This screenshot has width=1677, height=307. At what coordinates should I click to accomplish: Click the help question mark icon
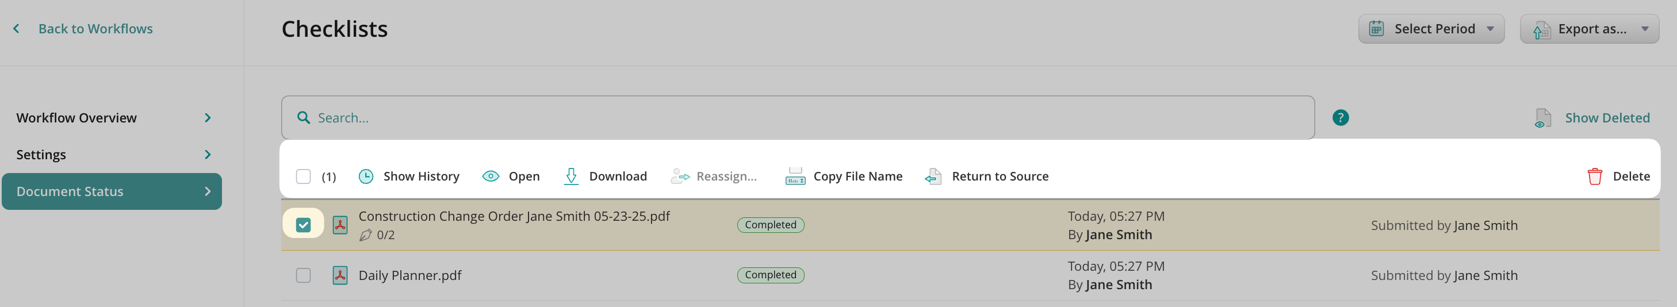(1341, 118)
